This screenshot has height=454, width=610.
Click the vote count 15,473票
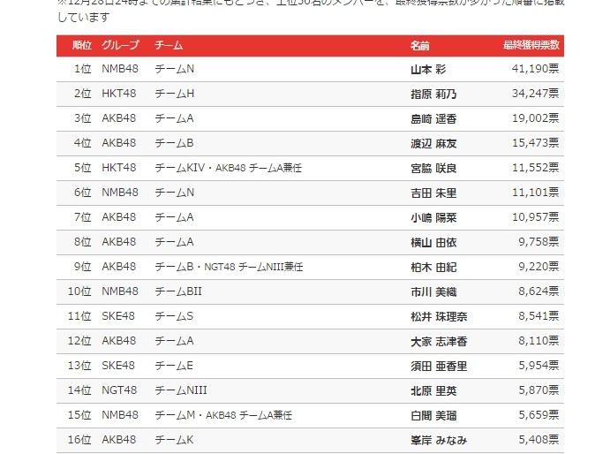535,142
